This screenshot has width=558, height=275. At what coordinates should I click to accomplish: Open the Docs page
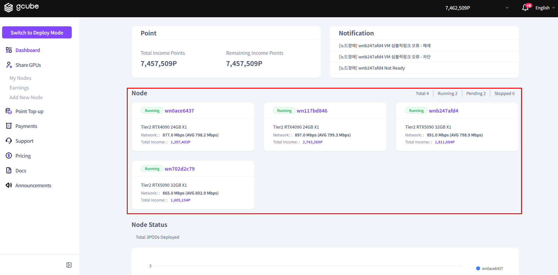click(x=21, y=171)
